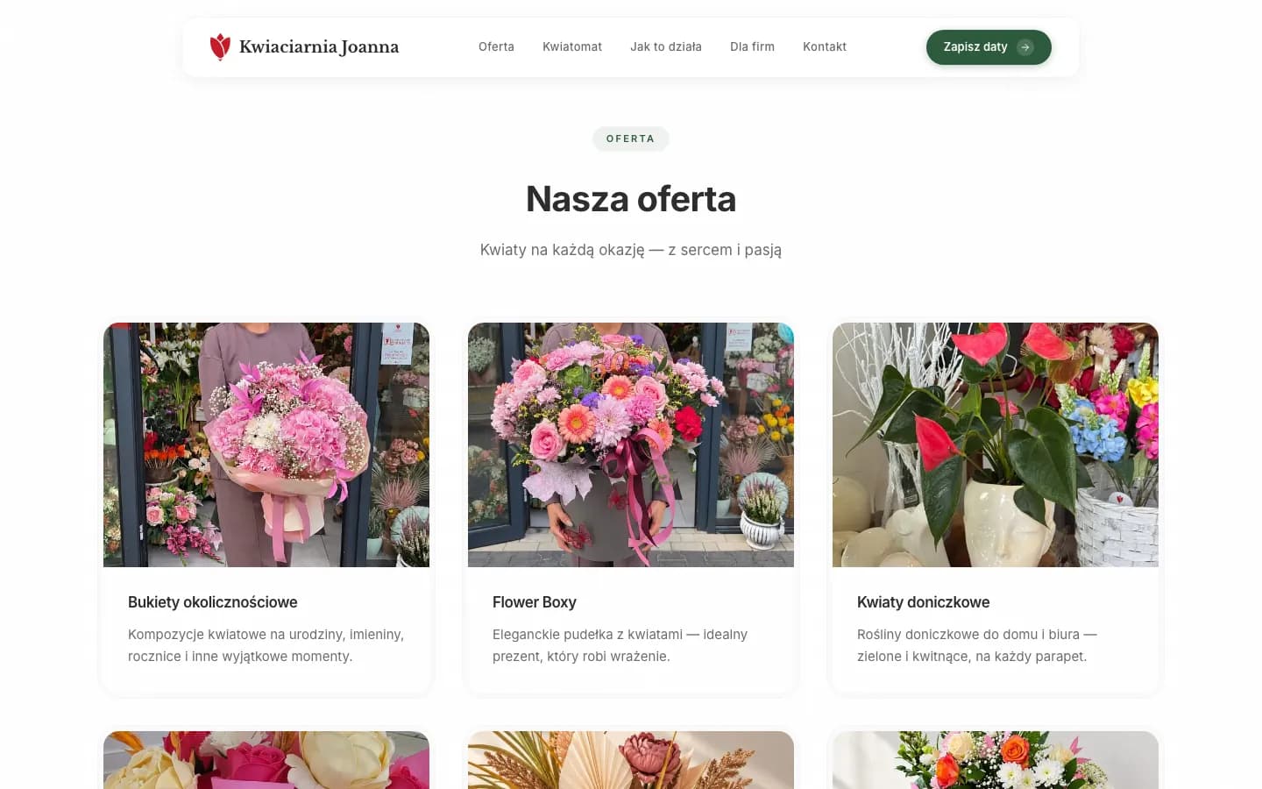Click the Kwiaciarnia Joanna brand name
1262x789 pixels.
pyautogui.click(x=319, y=47)
